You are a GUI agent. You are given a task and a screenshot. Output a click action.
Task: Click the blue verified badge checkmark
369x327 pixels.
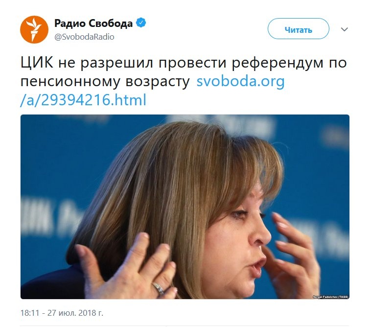[x=141, y=23]
